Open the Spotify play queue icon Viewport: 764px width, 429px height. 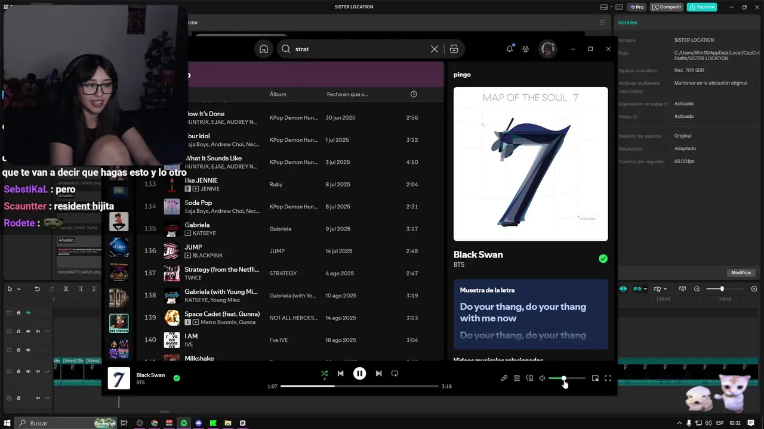point(517,378)
